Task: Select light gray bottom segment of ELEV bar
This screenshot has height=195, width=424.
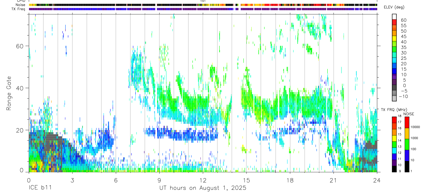Action: [394, 99]
